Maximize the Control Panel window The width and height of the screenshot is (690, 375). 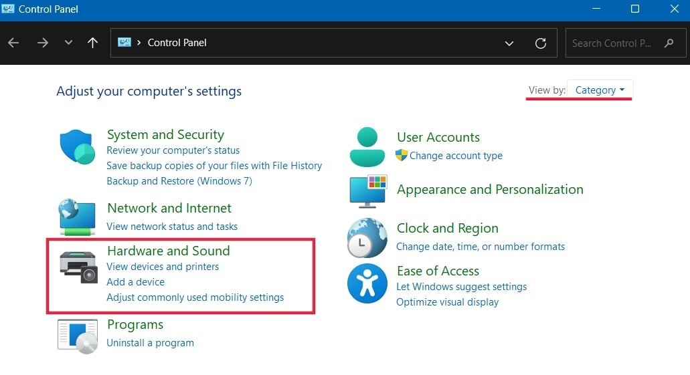point(635,9)
